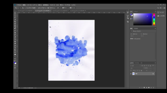Toggle Quick Mask mode icon
The image size is (167, 93).
(x=15, y=66)
